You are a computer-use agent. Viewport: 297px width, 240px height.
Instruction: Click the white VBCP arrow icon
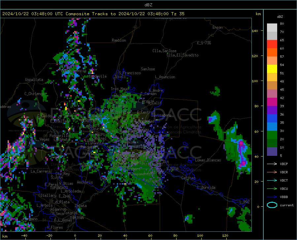[272, 164]
